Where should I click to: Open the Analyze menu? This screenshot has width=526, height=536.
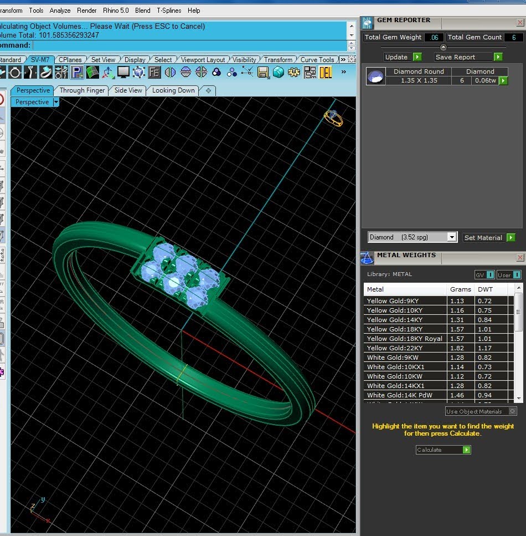click(x=60, y=11)
